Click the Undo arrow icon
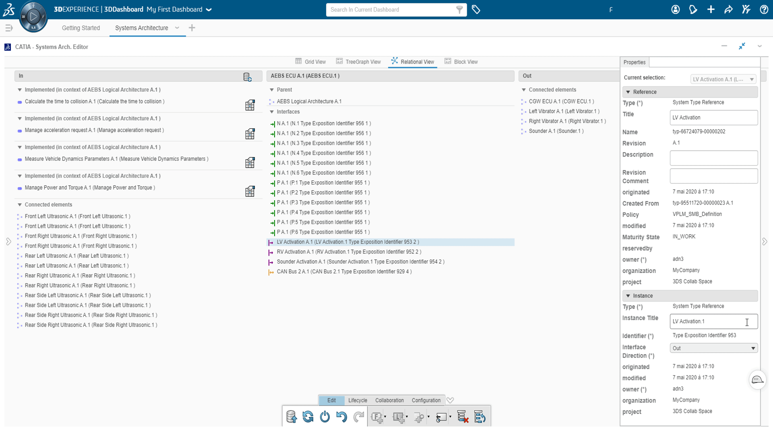The width and height of the screenshot is (773, 435). pos(341,417)
